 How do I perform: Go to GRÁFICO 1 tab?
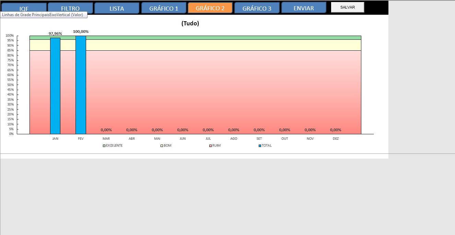coord(164,9)
